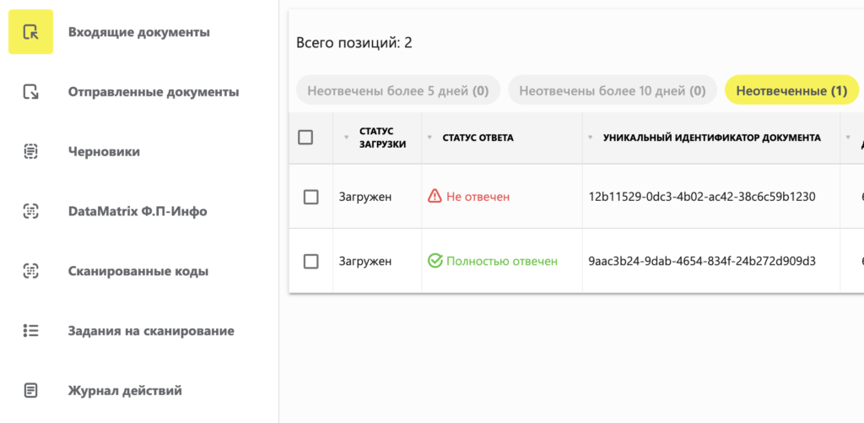Check the box for the Не отвечен row
864x423 pixels.
pyautogui.click(x=310, y=197)
